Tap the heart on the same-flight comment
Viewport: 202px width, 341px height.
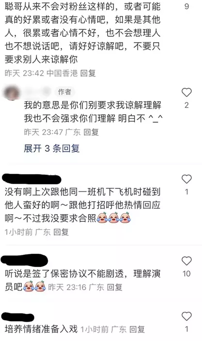pyautogui.click(x=186, y=179)
